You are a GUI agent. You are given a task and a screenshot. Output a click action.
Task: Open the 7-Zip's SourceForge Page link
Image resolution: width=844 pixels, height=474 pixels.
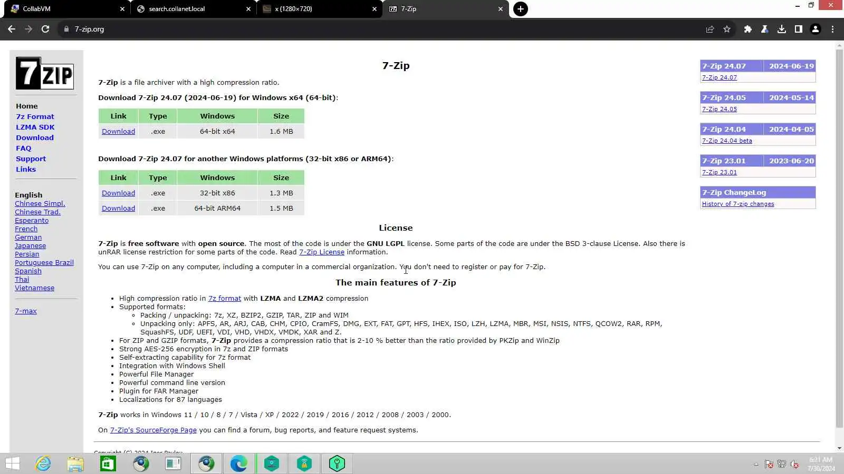[153, 430]
